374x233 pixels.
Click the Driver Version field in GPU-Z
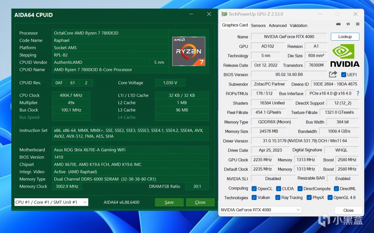305,141
